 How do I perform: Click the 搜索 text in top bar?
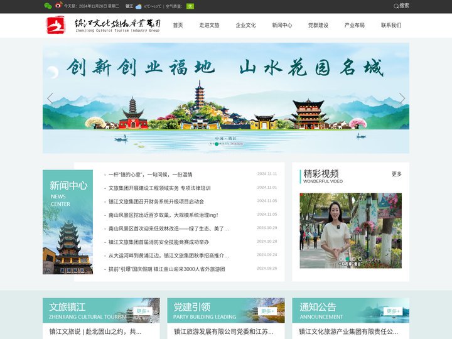coord(404,6)
